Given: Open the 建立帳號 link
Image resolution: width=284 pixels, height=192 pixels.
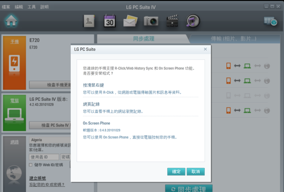Looking at the screenshot, I should pyautogui.click(x=37, y=178).
